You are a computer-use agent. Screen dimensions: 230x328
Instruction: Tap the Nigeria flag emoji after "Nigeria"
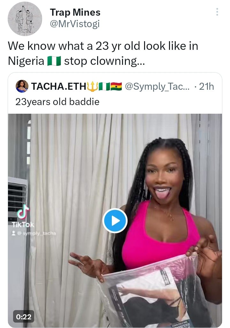pyautogui.click(x=54, y=61)
